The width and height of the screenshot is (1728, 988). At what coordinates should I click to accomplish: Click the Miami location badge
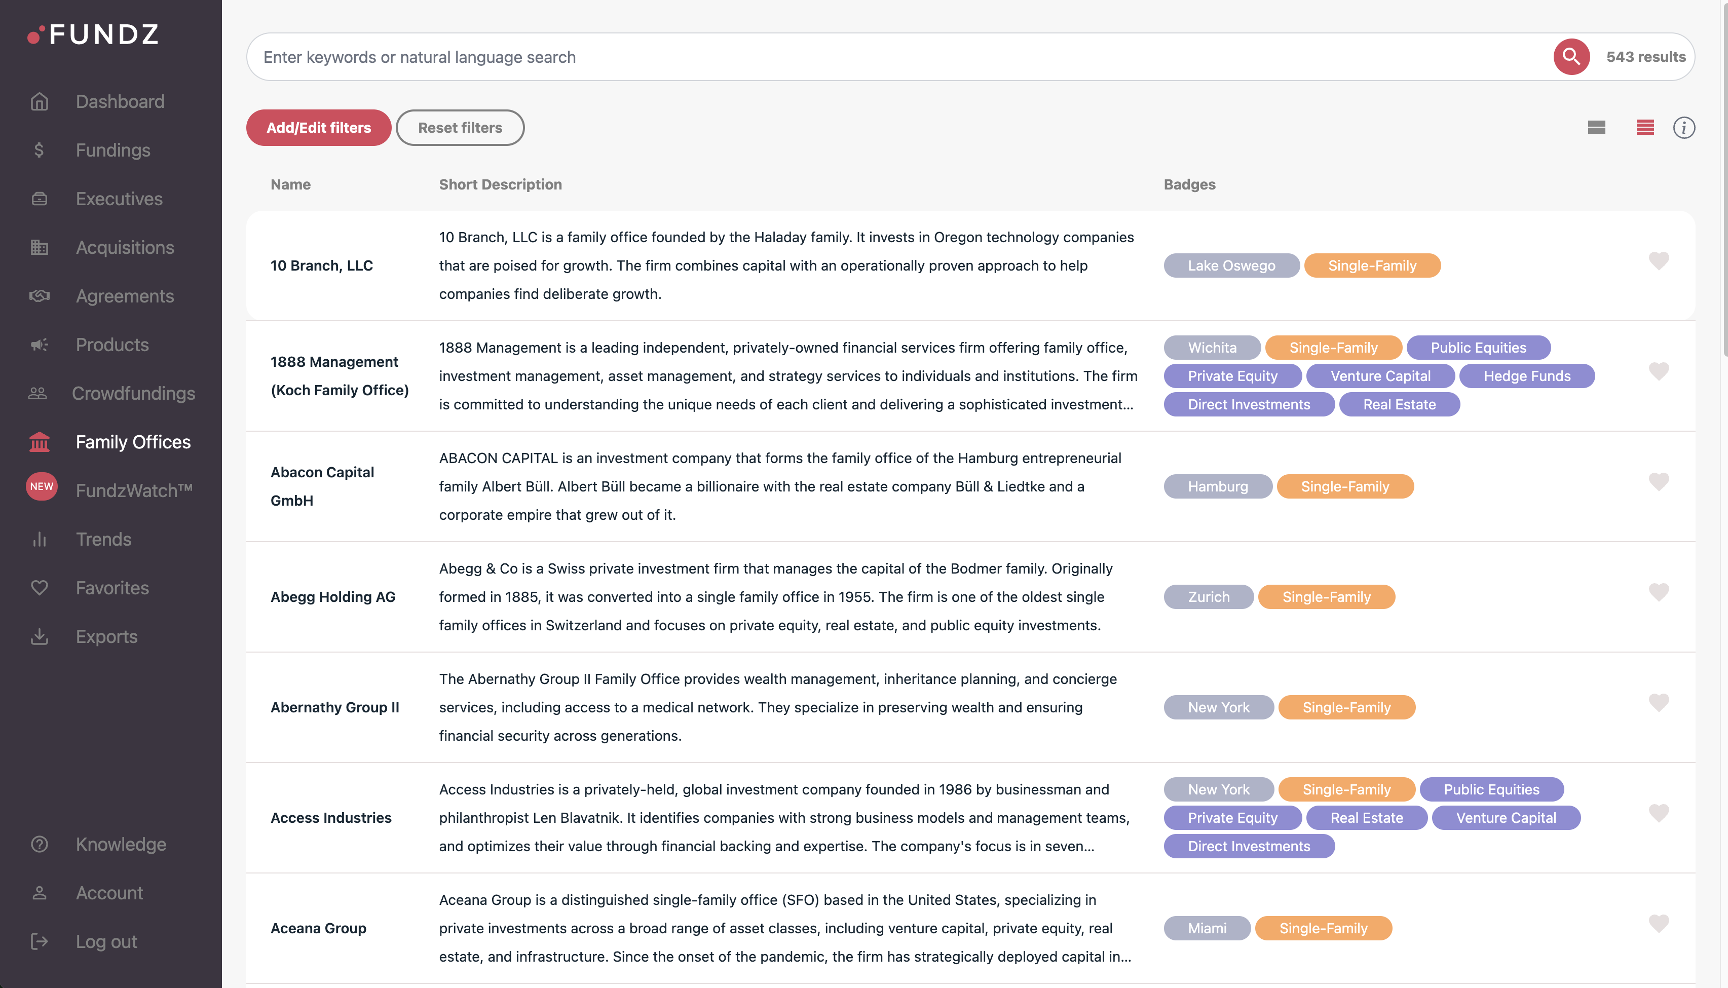point(1207,928)
